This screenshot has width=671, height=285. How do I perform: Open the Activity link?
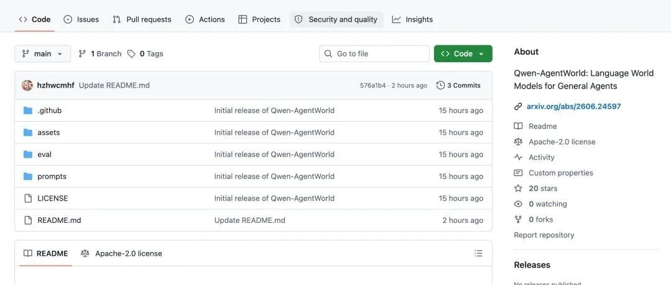click(x=541, y=157)
